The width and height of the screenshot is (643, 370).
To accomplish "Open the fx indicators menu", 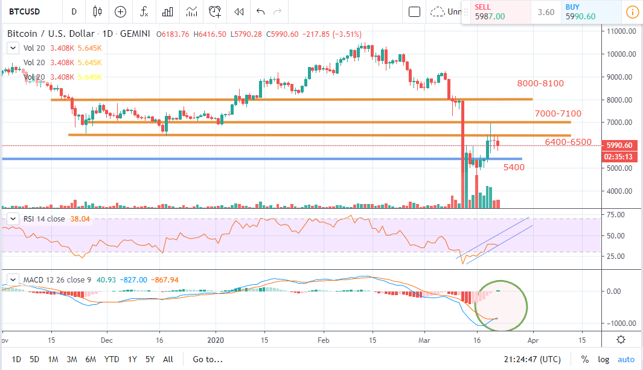I will pos(144,11).
